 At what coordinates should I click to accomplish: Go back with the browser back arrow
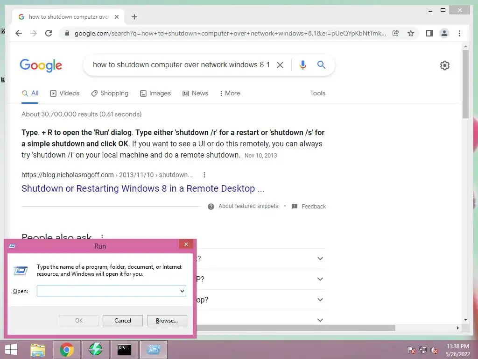tap(19, 33)
